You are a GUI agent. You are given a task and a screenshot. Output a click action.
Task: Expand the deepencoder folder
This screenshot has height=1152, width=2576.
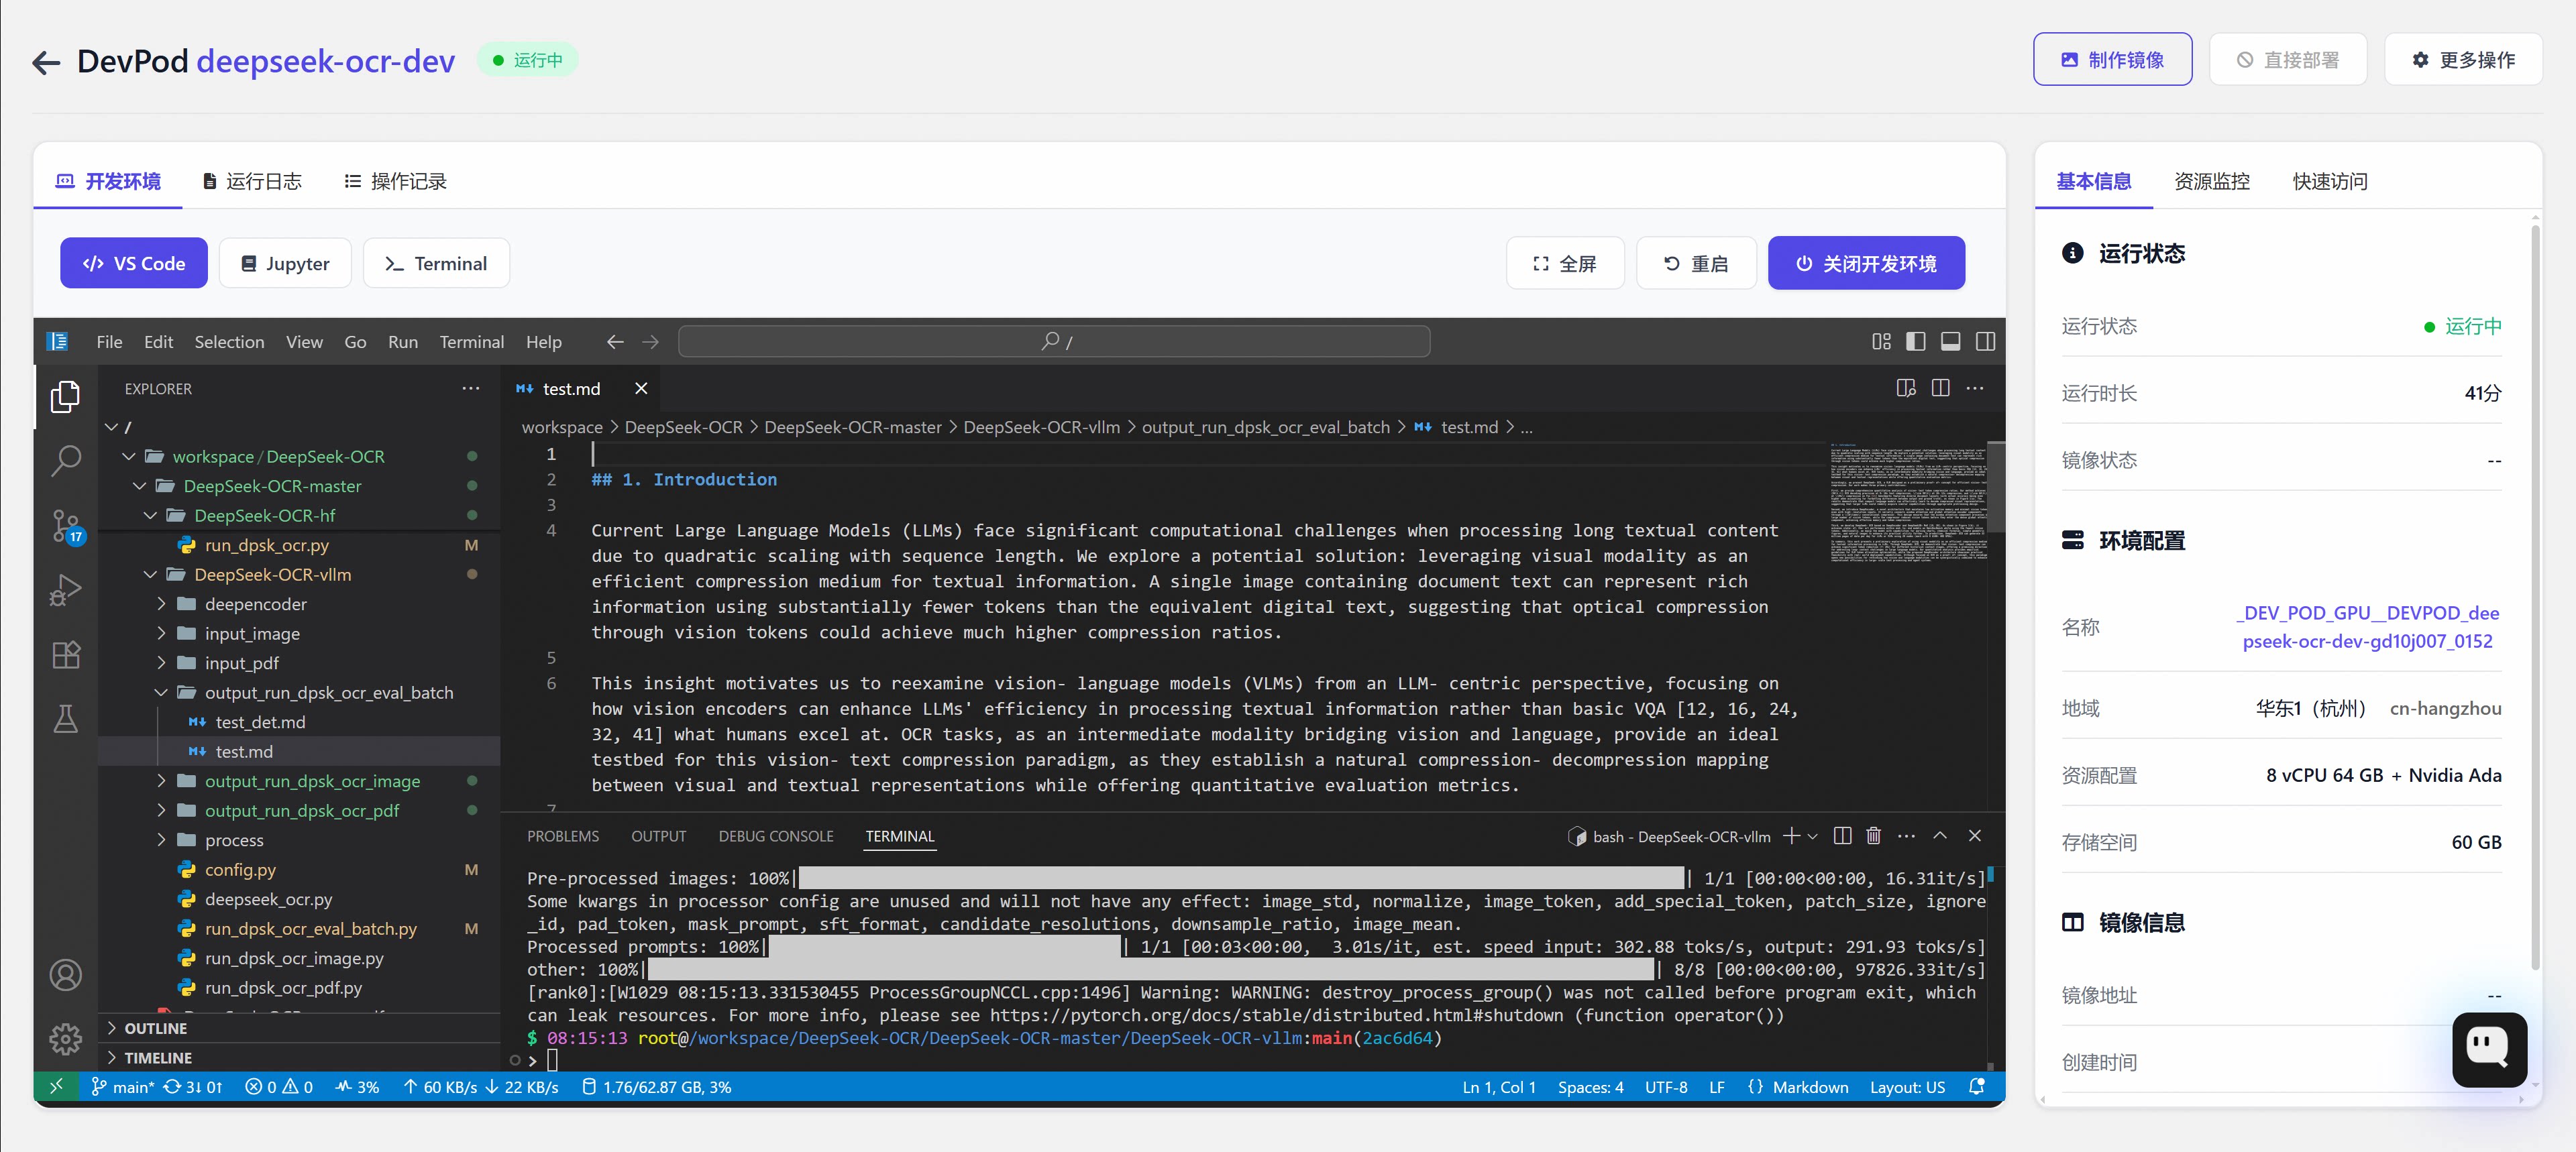click(255, 604)
